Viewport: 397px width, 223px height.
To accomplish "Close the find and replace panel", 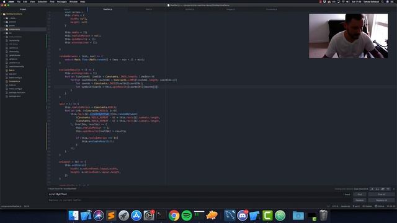I will [x=394, y=189].
